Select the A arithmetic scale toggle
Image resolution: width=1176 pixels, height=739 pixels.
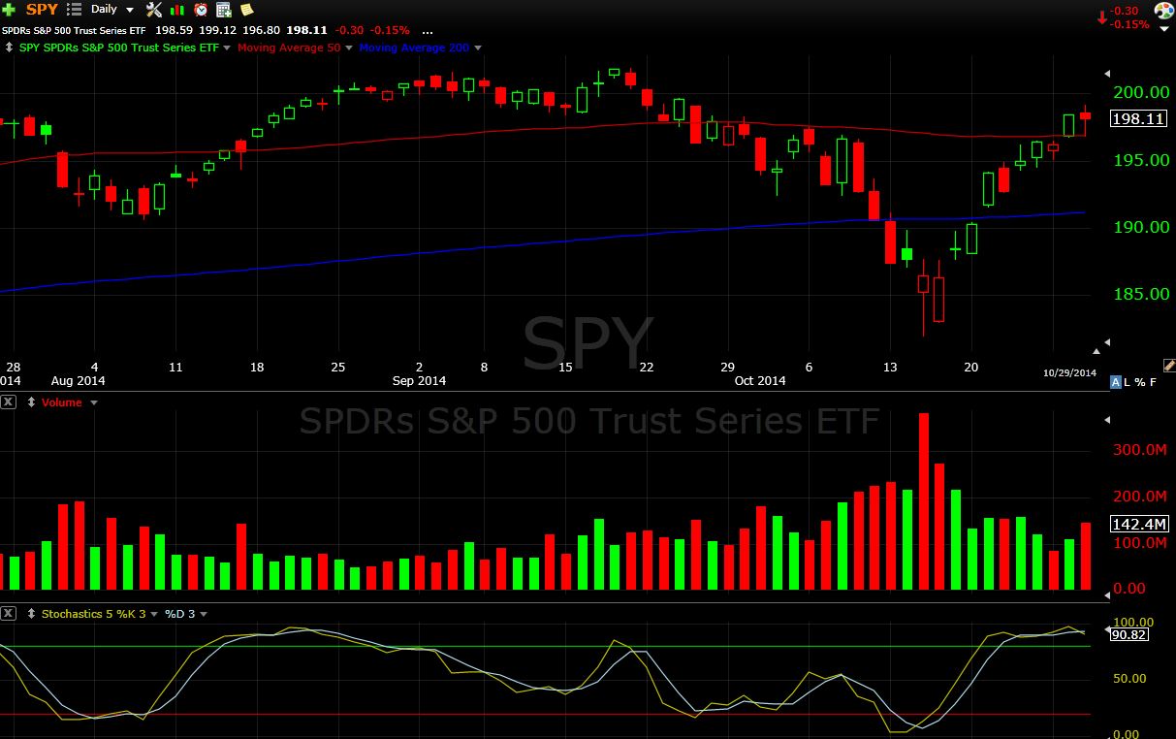point(1116,382)
